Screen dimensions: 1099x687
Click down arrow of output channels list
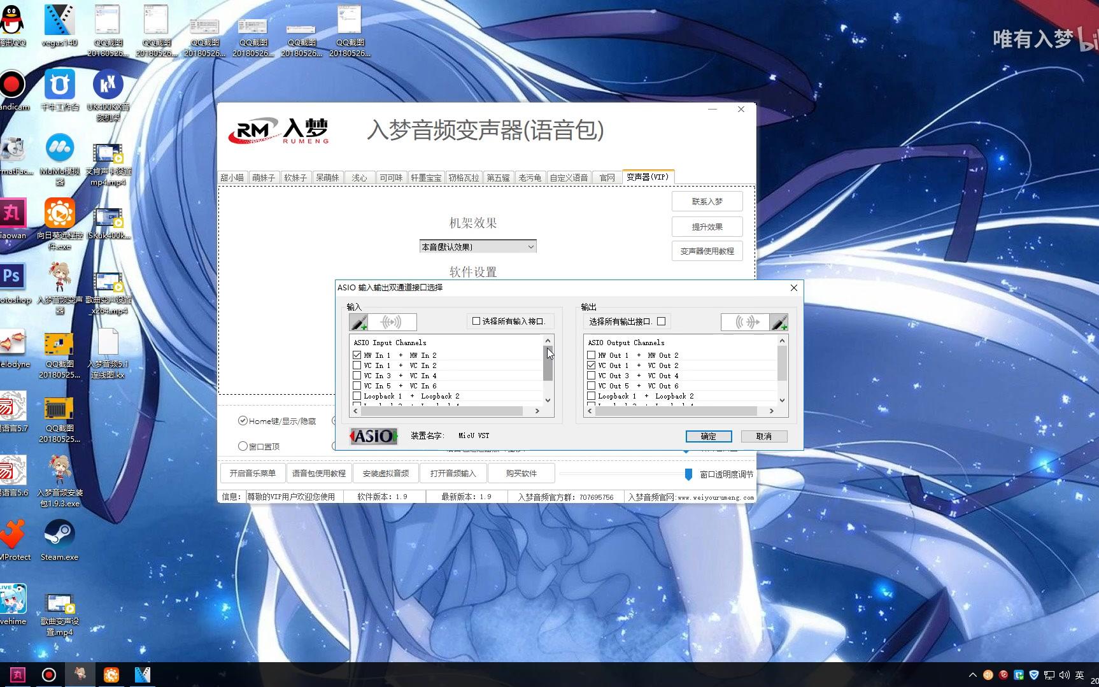(782, 400)
